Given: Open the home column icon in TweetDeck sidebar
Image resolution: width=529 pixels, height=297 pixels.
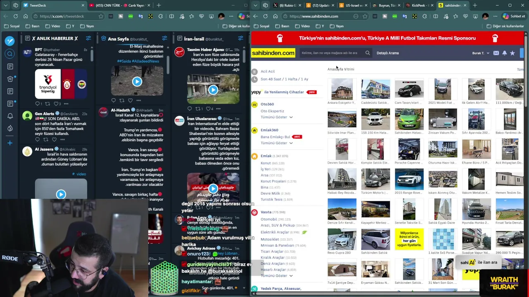Looking at the screenshot, I should coord(10,79).
